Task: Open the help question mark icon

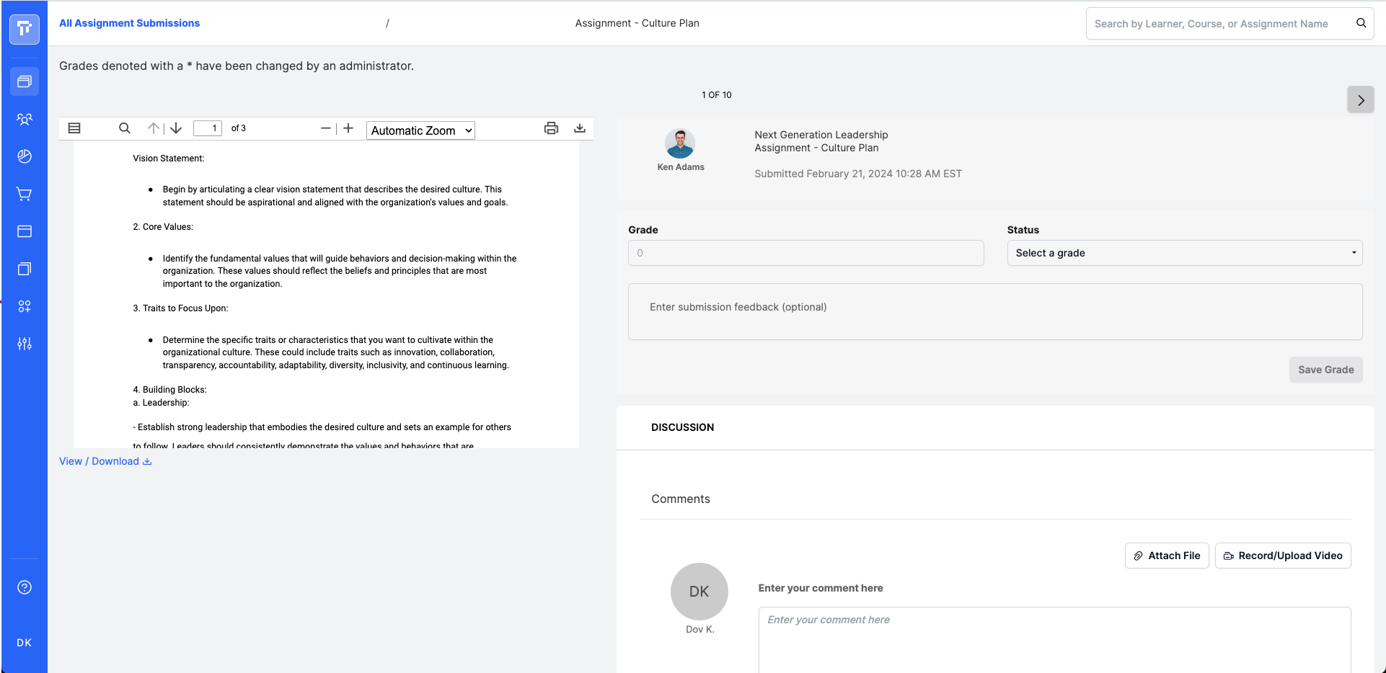Action: click(x=25, y=587)
